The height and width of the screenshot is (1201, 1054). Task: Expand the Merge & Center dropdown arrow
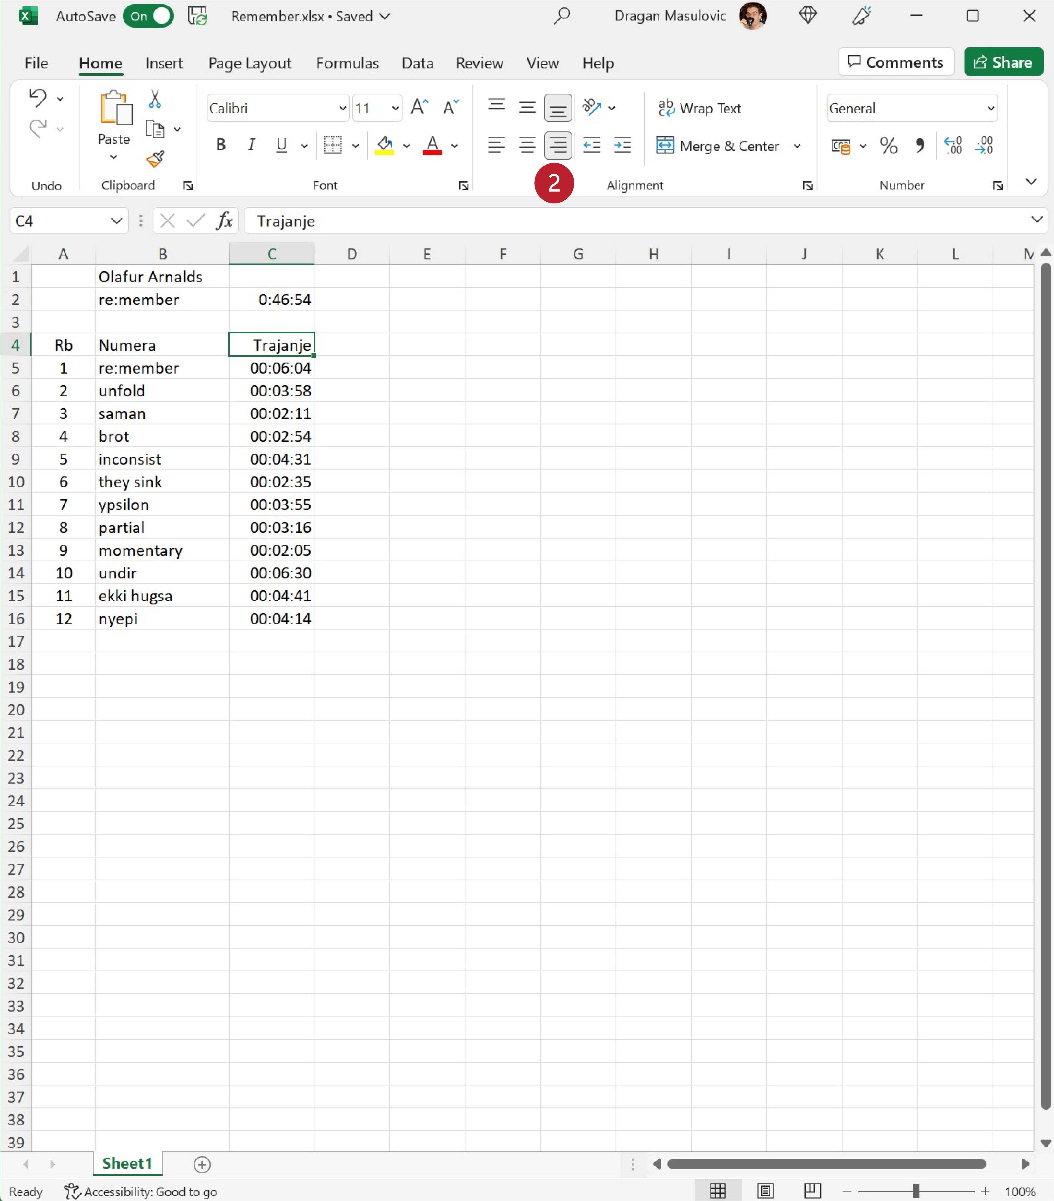(797, 146)
